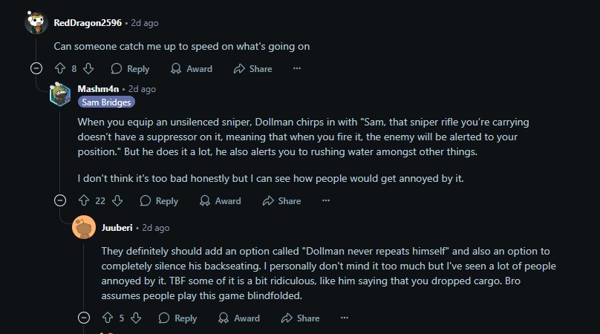Screen dimensions: 600x334
Task: Upvote Mashm4n's comment about Dollman
Action: point(84,201)
